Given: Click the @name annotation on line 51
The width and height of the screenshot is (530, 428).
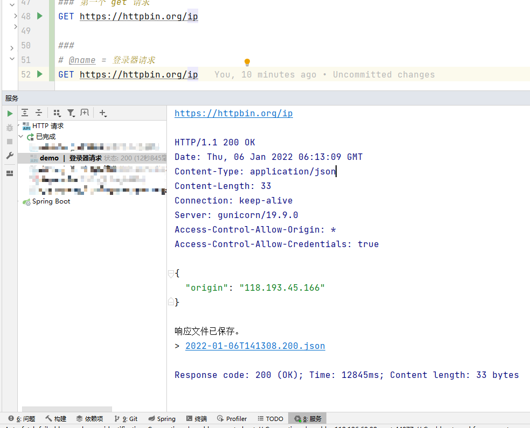Looking at the screenshot, I should point(82,60).
